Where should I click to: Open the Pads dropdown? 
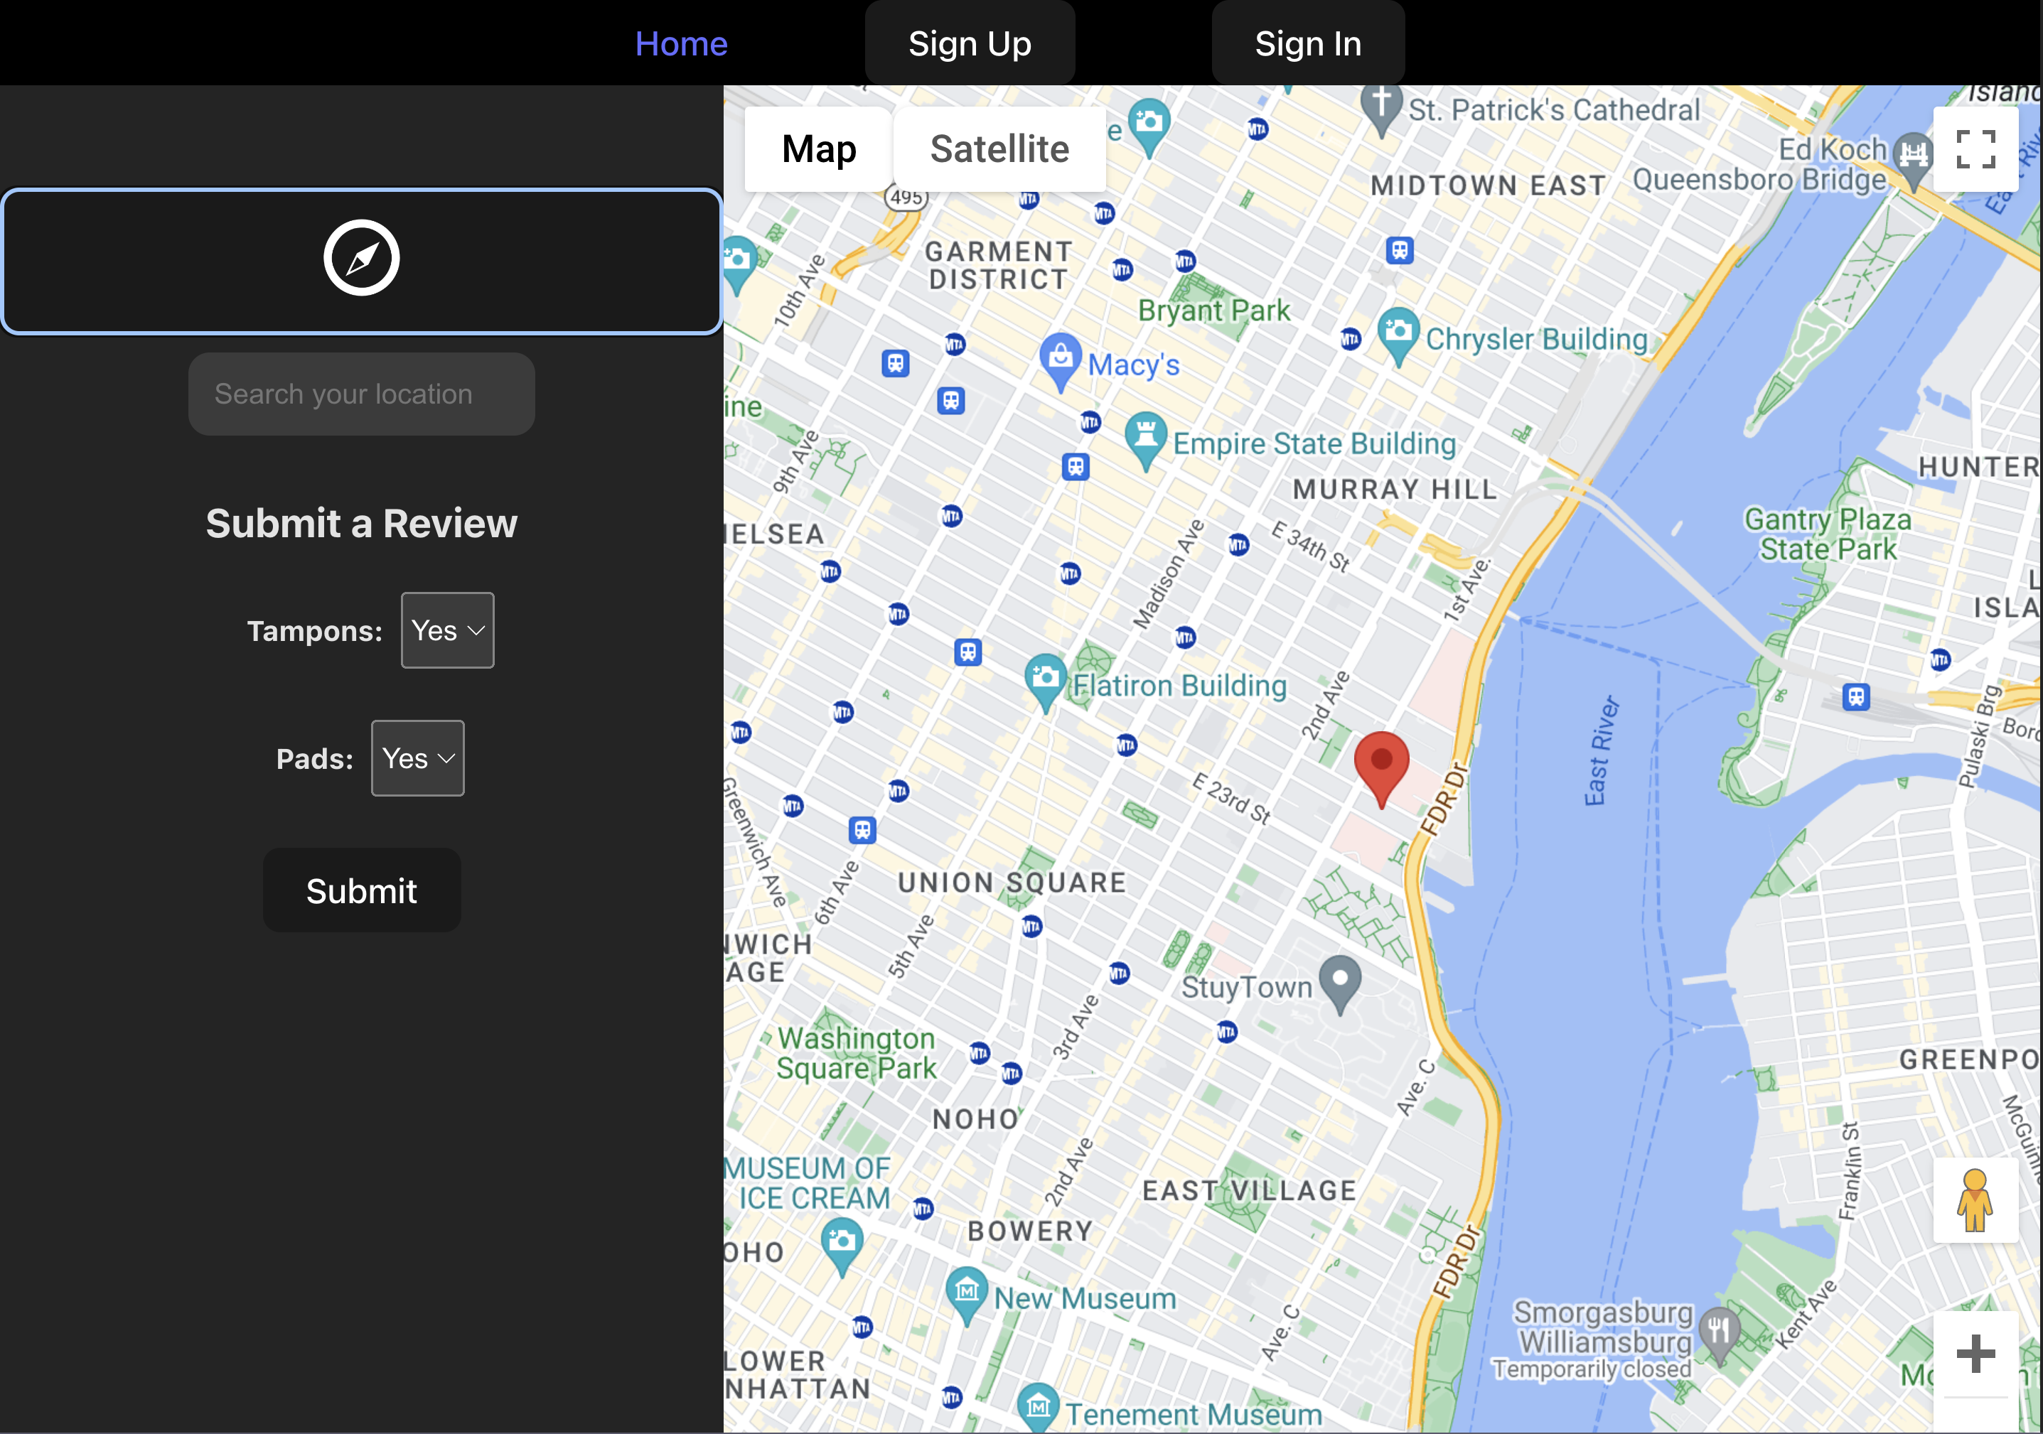pyautogui.click(x=417, y=759)
